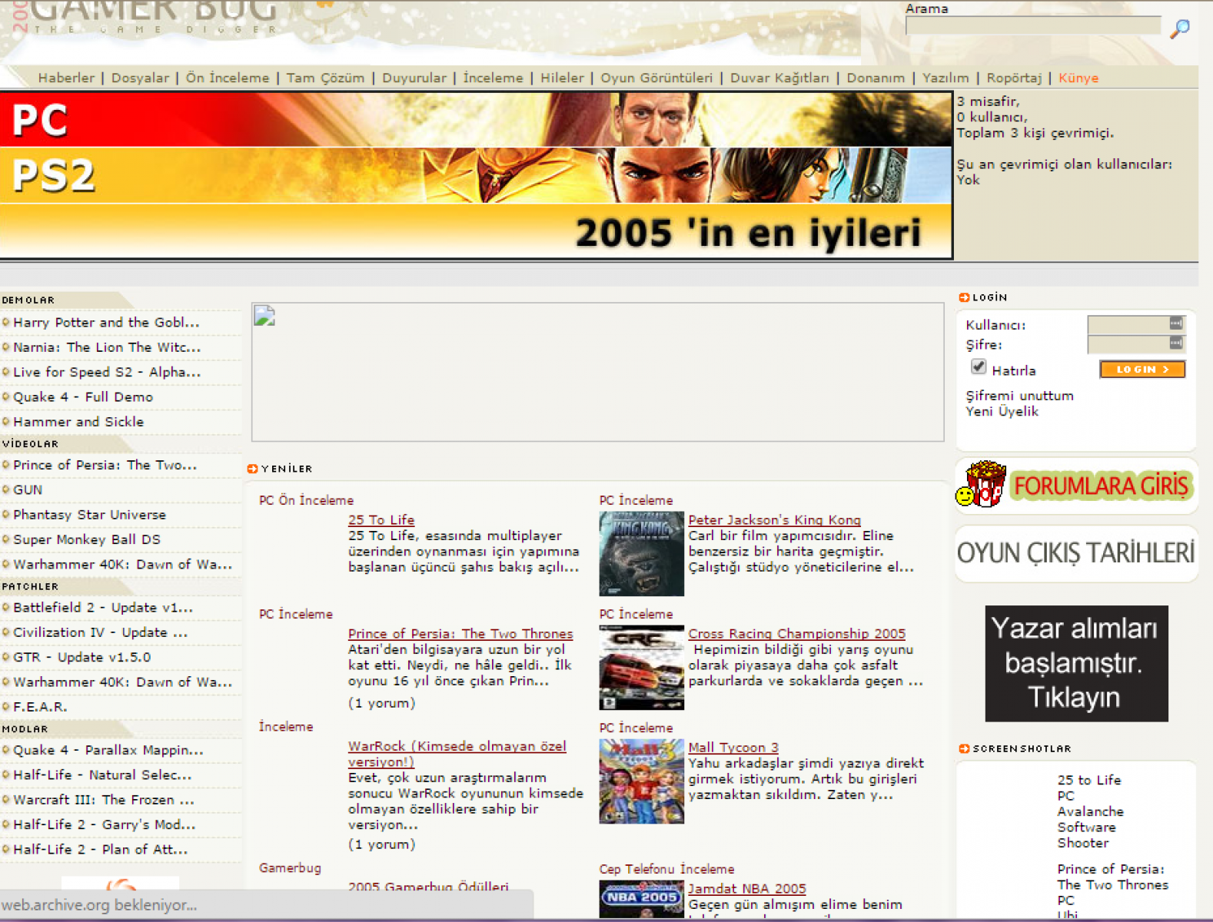Click the magnifier search icon
This screenshot has width=1213, height=922.
[1179, 28]
